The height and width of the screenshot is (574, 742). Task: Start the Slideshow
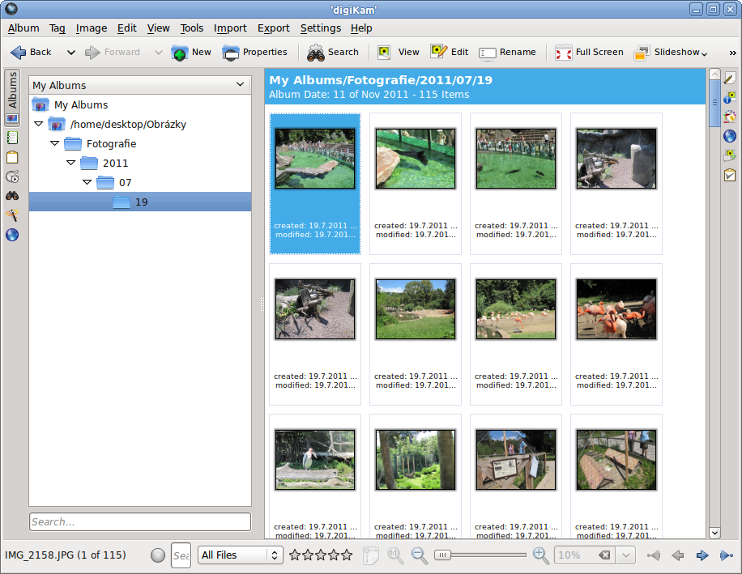click(x=667, y=52)
